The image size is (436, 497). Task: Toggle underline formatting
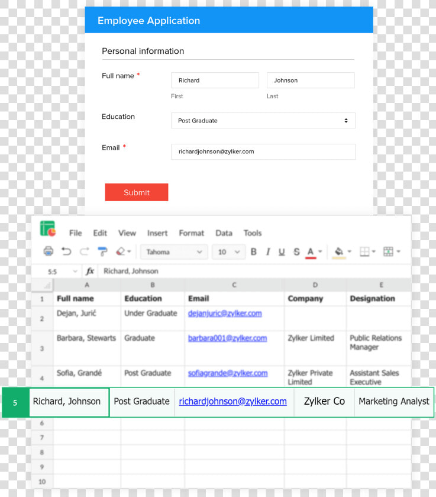[282, 251]
